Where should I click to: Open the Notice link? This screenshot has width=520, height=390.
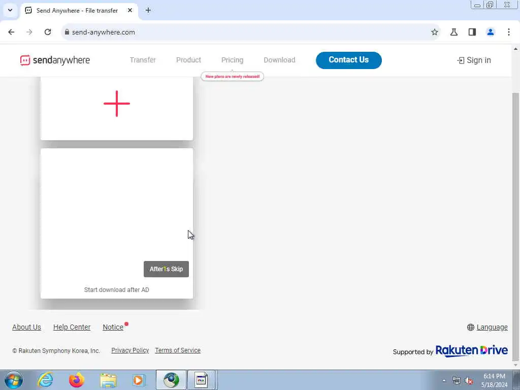click(113, 327)
